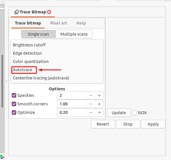
Task: Select the Edge detection method
Action: point(27,53)
